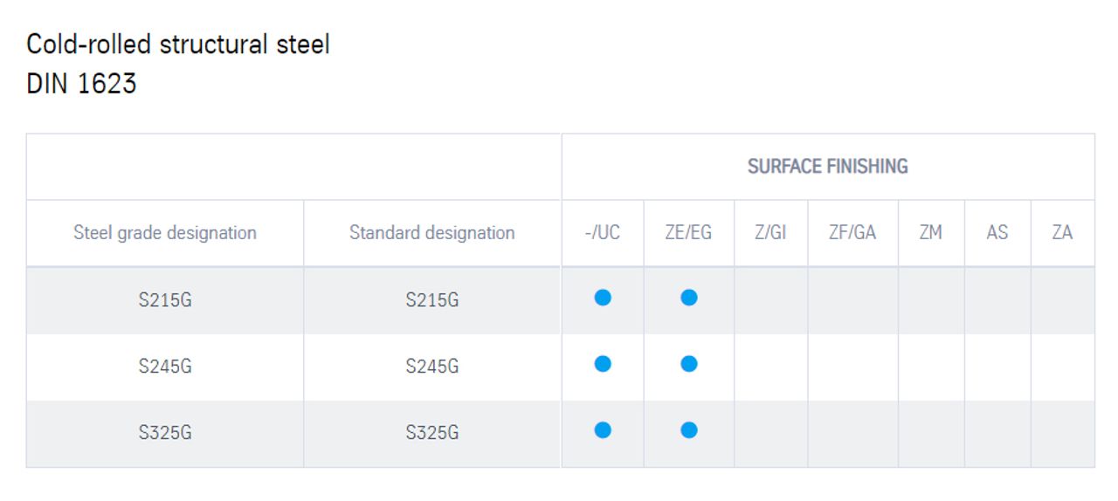Select the ZM column header

[931, 233]
